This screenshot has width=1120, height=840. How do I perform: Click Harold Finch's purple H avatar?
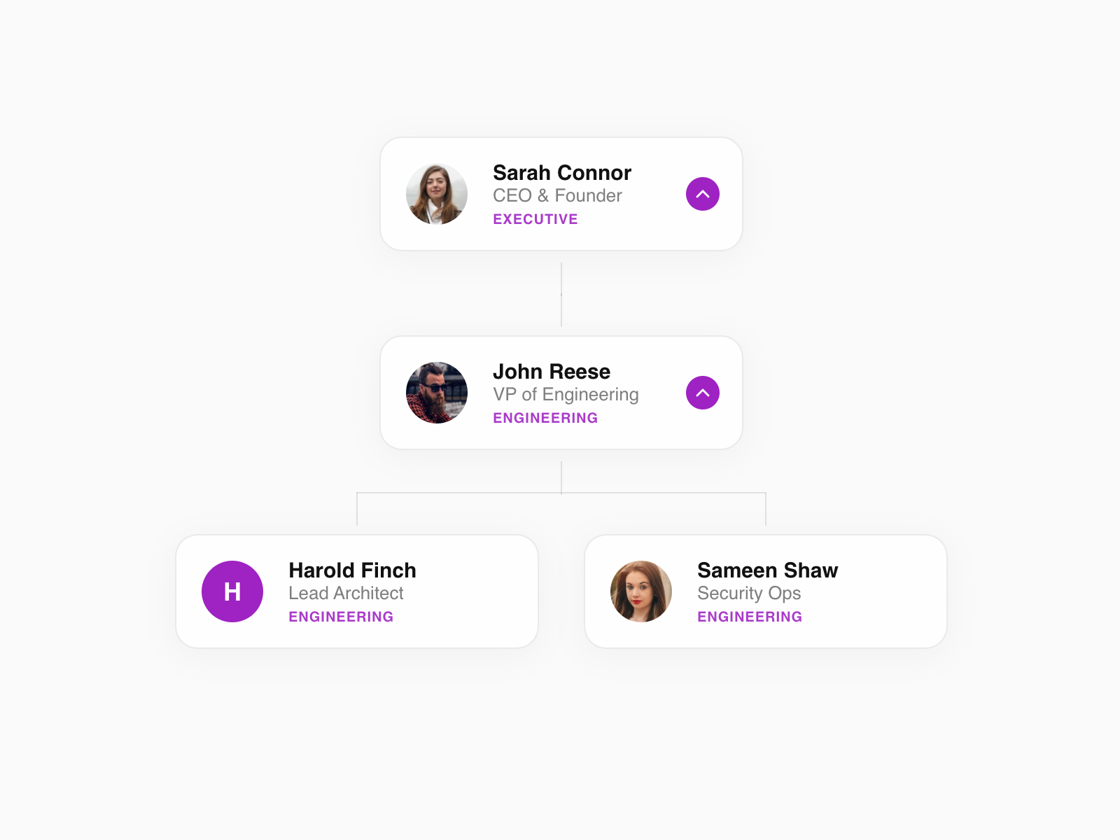pyautogui.click(x=232, y=591)
